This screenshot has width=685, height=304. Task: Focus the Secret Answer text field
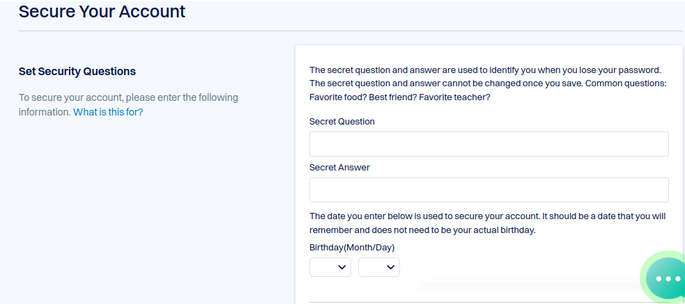click(489, 190)
